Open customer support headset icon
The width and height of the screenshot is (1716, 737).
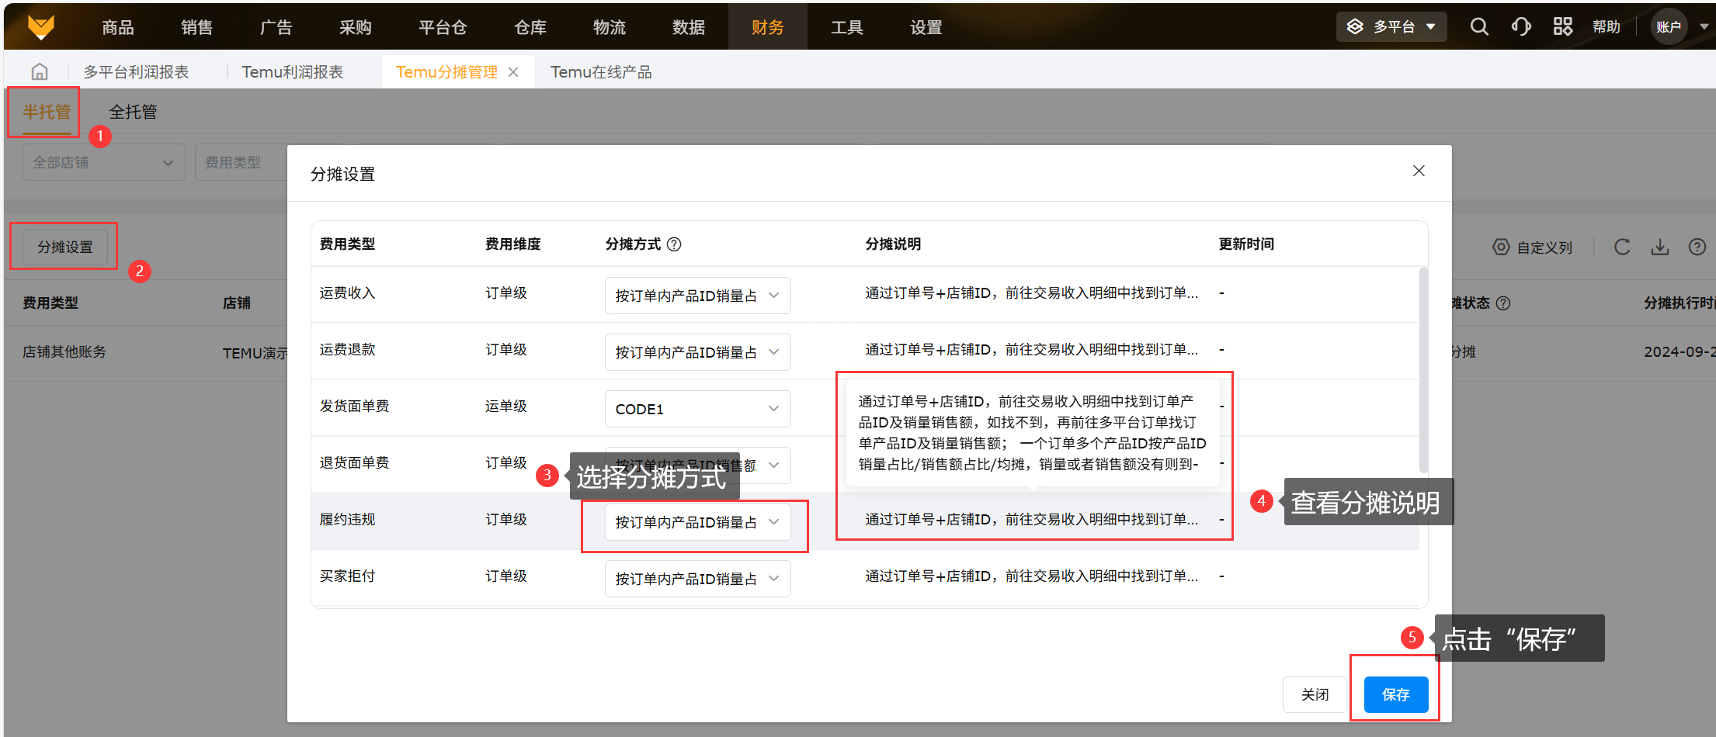pyautogui.click(x=1521, y=27)
